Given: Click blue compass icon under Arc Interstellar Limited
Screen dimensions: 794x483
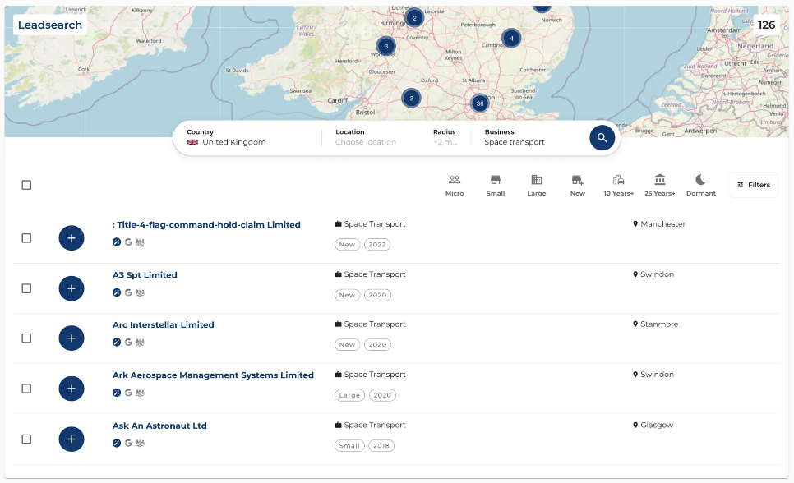Looking at the screenshot, I should click(x=117, y=343).
